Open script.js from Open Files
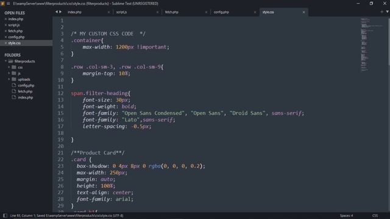 tap(14, 25)
